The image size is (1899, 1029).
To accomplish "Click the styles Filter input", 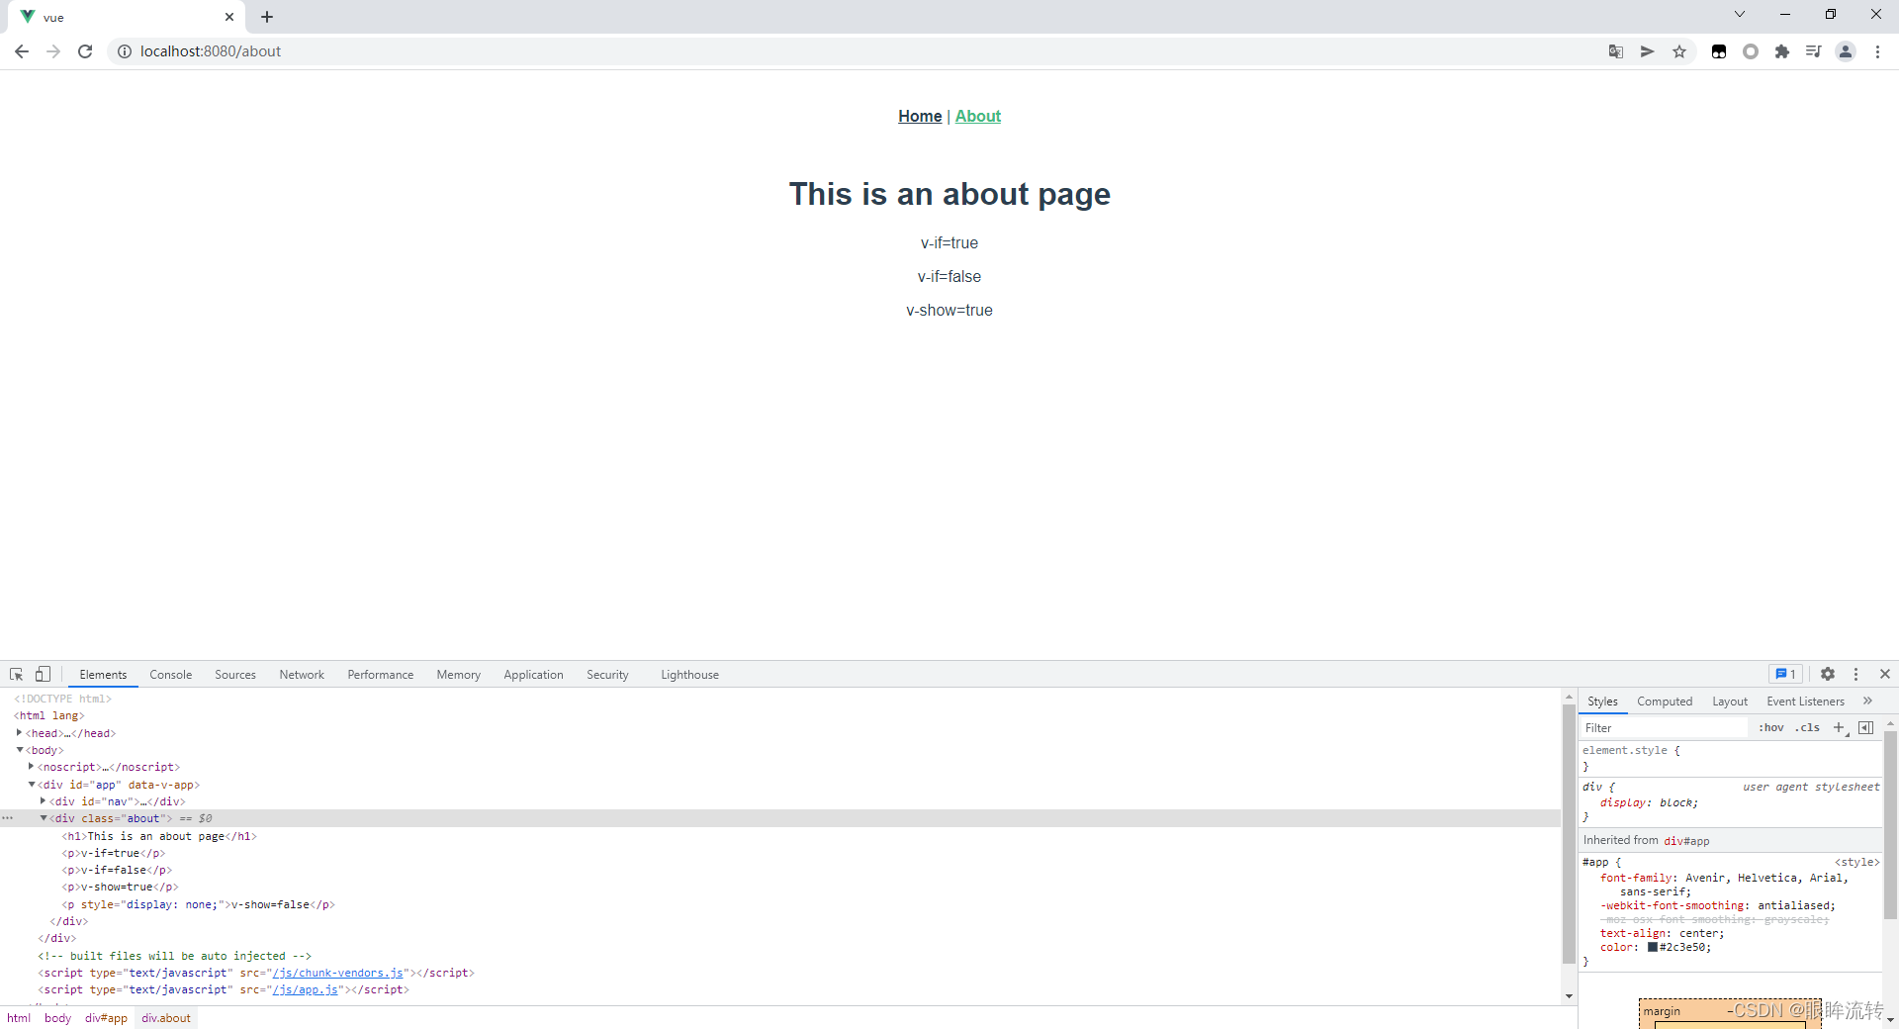I will tap(1664, 728).
